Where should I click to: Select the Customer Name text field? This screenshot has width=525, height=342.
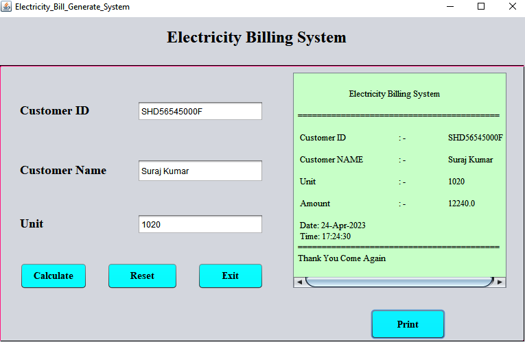tap(200, 171)
